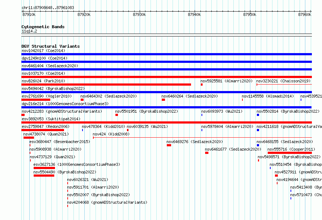Open the esv3892053 (Suktitipat2014) label
The width and height of the screenshot is (322, 220).
pos(51,119)
